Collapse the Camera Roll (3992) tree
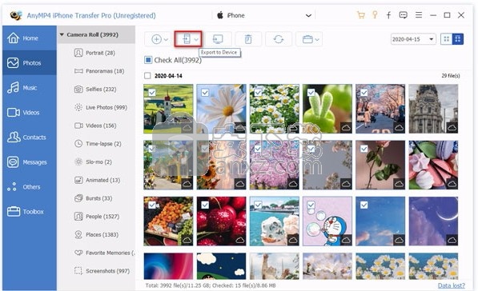 click(x=62, y=34)
